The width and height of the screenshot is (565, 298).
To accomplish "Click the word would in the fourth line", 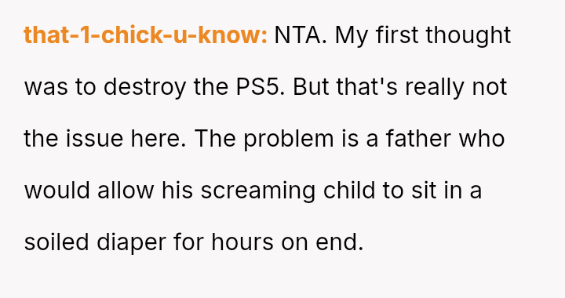I will point(57,191).
